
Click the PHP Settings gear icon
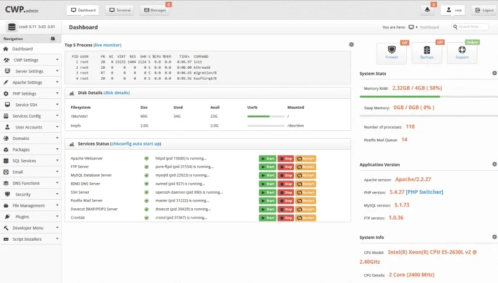click(x=5, y=94)
